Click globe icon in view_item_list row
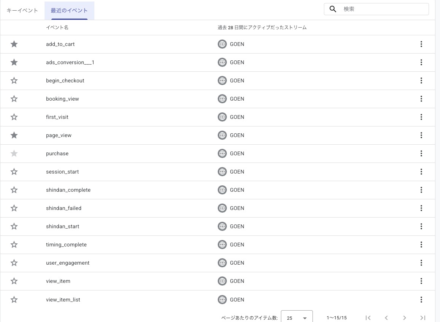 pos(222,300)
